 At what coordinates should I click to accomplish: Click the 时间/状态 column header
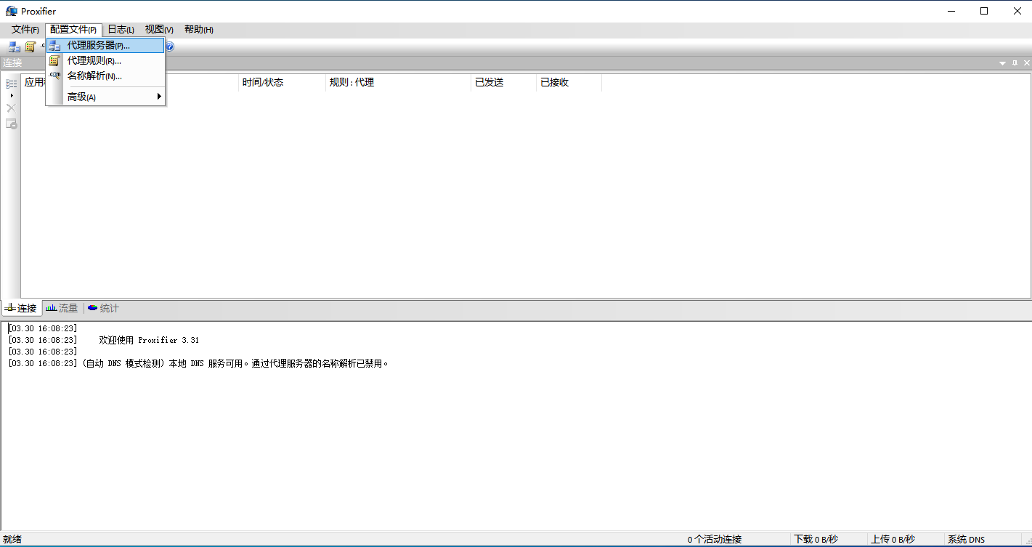(x=282, y=82)
